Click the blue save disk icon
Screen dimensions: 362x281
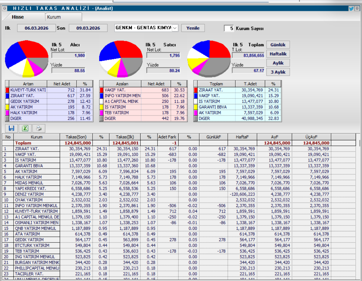[12, 128]
